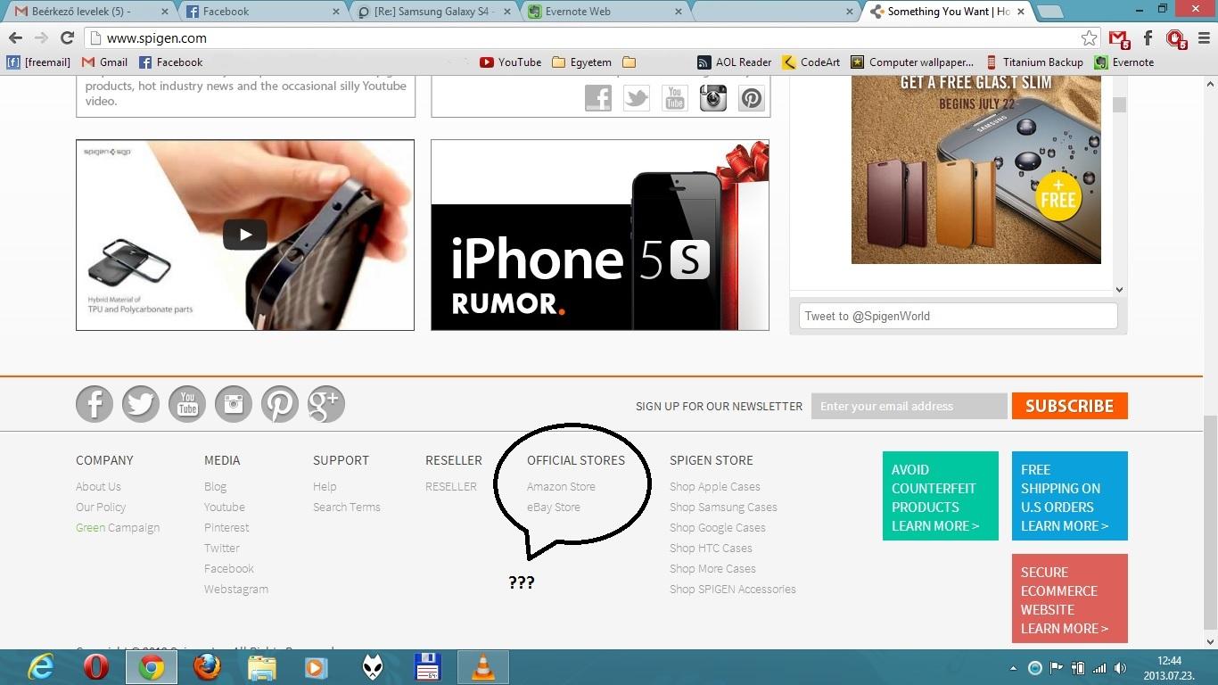Open the YouTube icon in footer social row

[187, 404]
